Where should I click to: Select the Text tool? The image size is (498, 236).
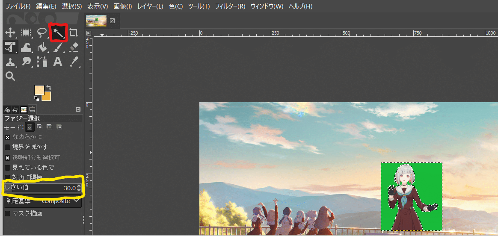(57, 62)
